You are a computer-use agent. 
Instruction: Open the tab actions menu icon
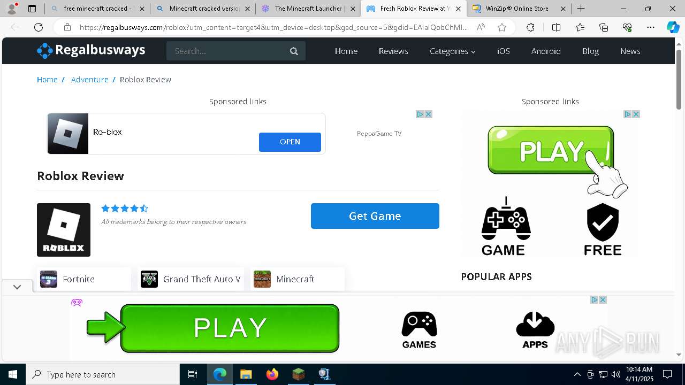(32, 9)
